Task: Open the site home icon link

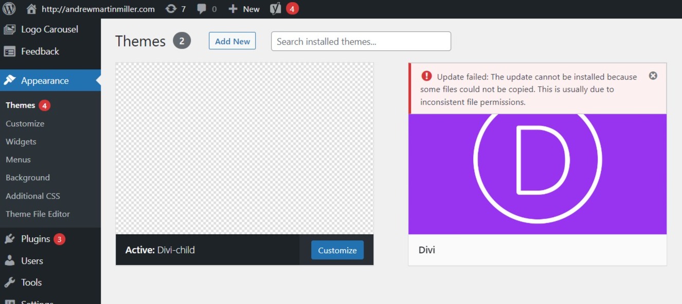Action: pos(31,9)
